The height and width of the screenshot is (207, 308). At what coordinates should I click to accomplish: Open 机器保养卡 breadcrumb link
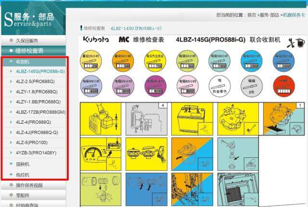pos(294,15)
